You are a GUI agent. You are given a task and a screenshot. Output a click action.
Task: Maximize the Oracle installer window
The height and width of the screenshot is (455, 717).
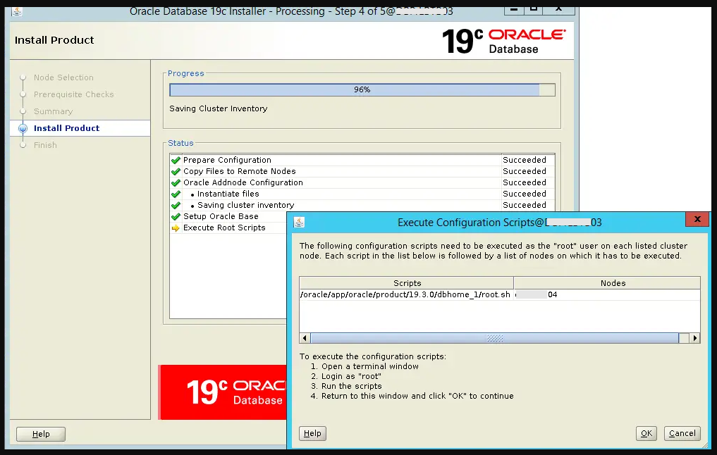(x=533, y=10)
